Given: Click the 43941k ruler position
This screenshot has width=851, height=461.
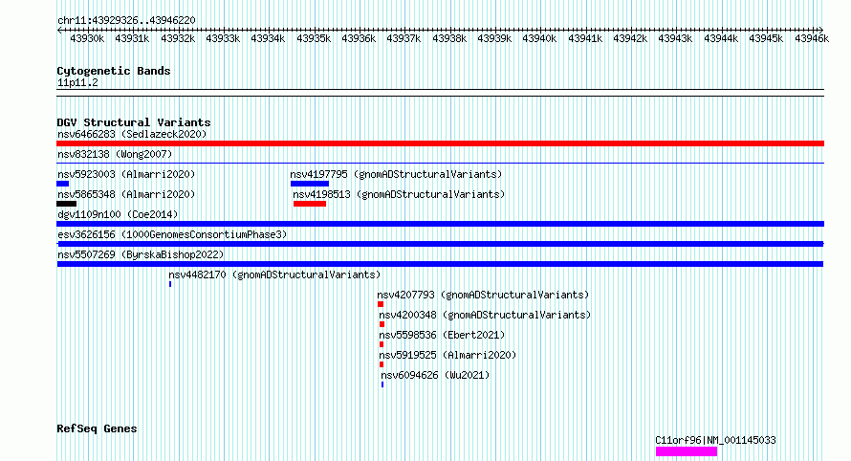Looking at the screenshot, I should (585, 38).
